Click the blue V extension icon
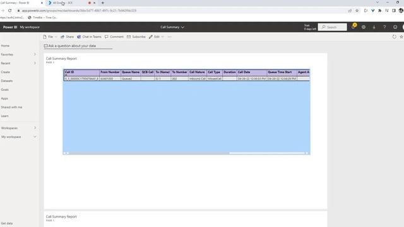Image resolution: width=404 pixels, height=227 pixels. [x=373, y=11]
